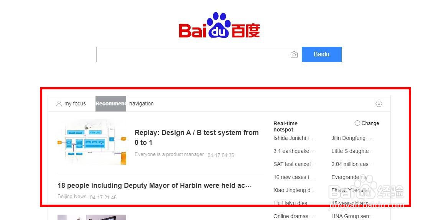The width and height of the screenshot is (428, 220).
Task: Open article Replay: Design A / B test system
Action: (196, 138)
